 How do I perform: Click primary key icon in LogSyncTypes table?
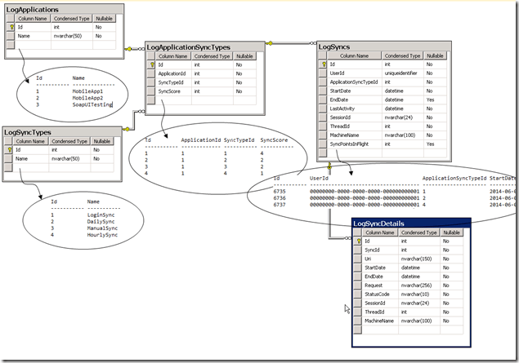pyautogui.click(x=9, y=149)
